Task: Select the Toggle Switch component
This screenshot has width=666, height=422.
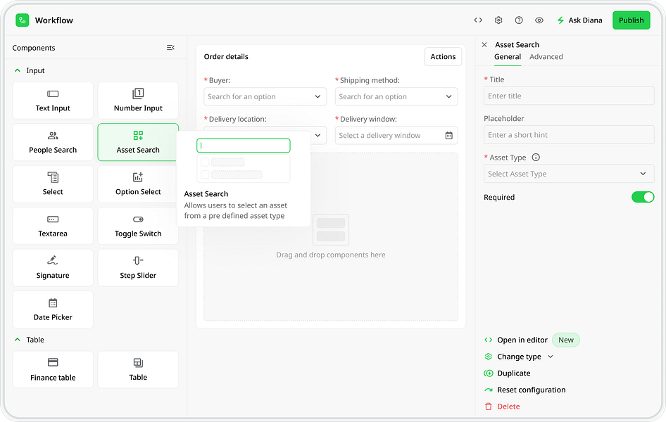Action: point(138,226)
